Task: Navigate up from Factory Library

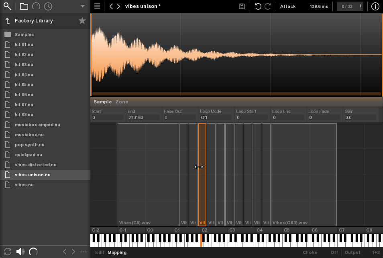Action: [x=7, y=21]
